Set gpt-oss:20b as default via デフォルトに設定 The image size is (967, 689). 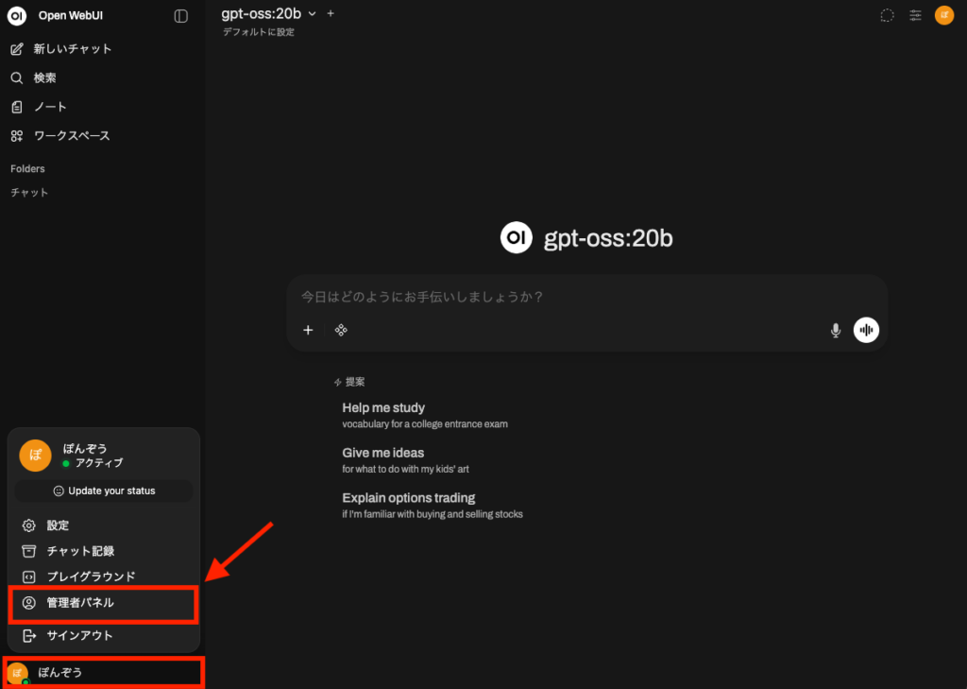coord(259,32)
